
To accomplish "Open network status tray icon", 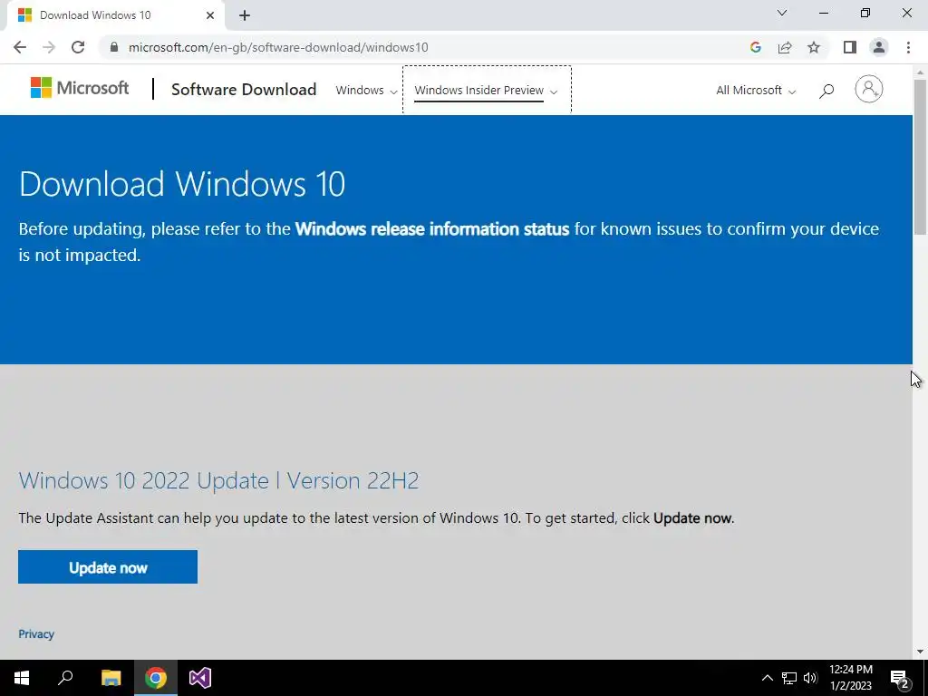I will 789,678.
